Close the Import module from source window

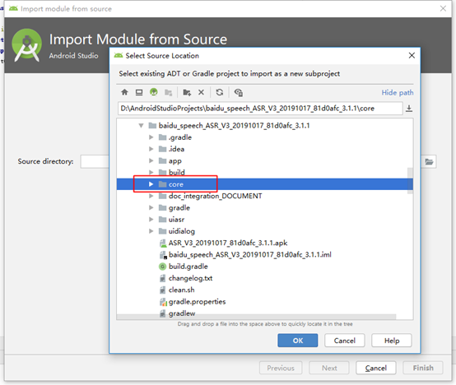coord(443,8)
